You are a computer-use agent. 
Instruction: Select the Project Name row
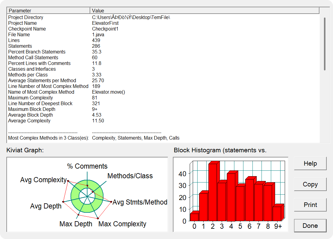coord(163,23)
